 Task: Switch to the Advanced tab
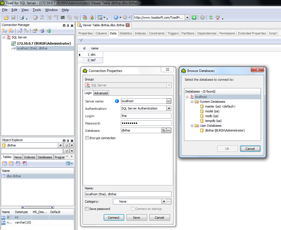pos(101,93)
